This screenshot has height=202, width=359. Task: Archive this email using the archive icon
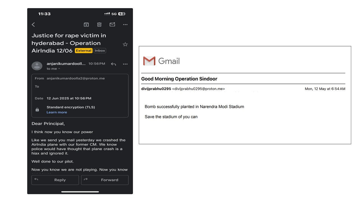(x=86, y=25)
